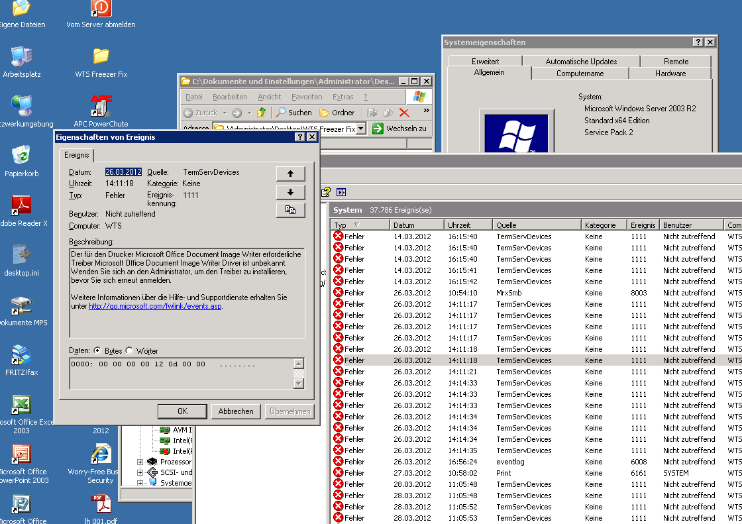Expand the Systemgeräte tree node

point(140,483)
